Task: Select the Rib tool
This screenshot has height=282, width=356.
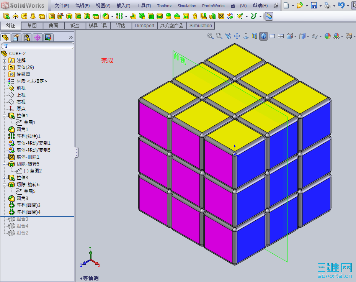Action: [x=133, y=16]
